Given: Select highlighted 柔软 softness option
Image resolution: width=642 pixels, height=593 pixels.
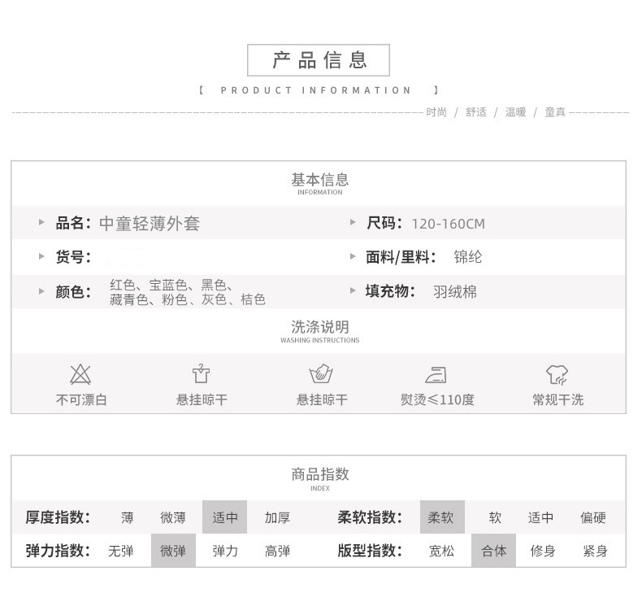Looking at the screenshot, I should [x=442, y=517].
